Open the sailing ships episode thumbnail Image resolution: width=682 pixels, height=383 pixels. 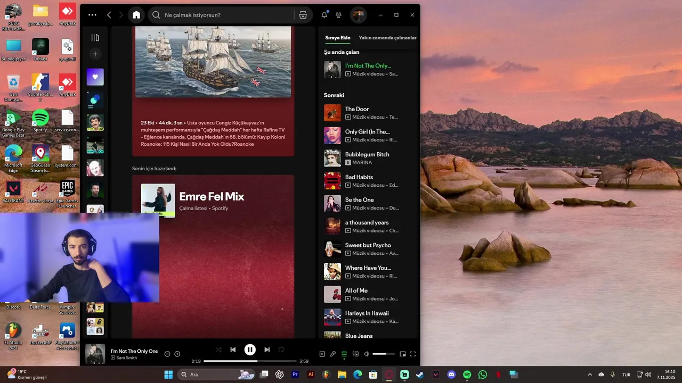[x=213, y=62]
